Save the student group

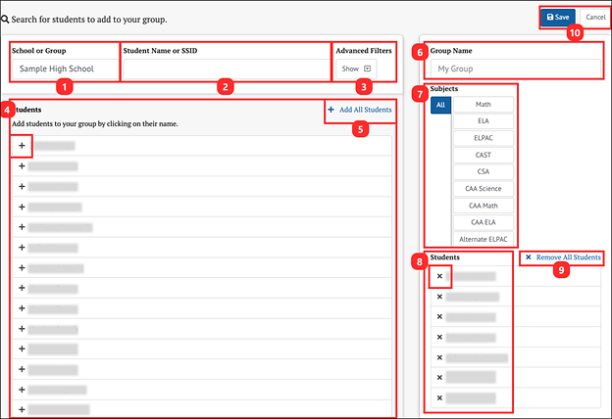pyautogui.click(x=557, y=18)
